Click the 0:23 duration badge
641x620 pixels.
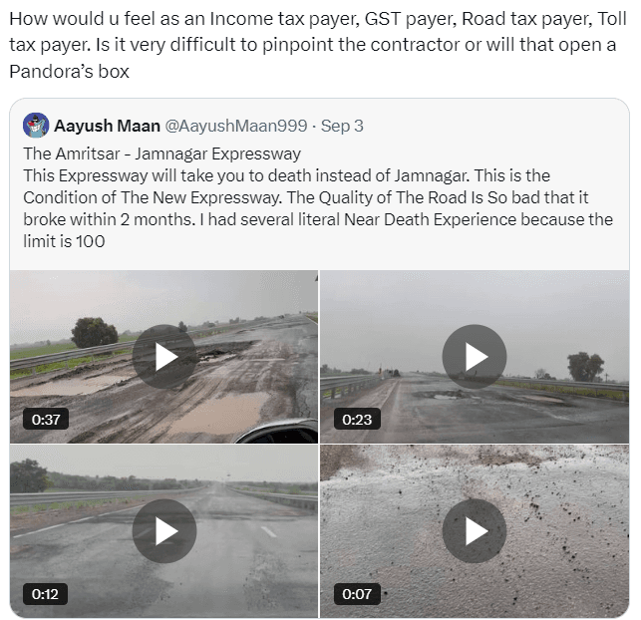point(357,420)
